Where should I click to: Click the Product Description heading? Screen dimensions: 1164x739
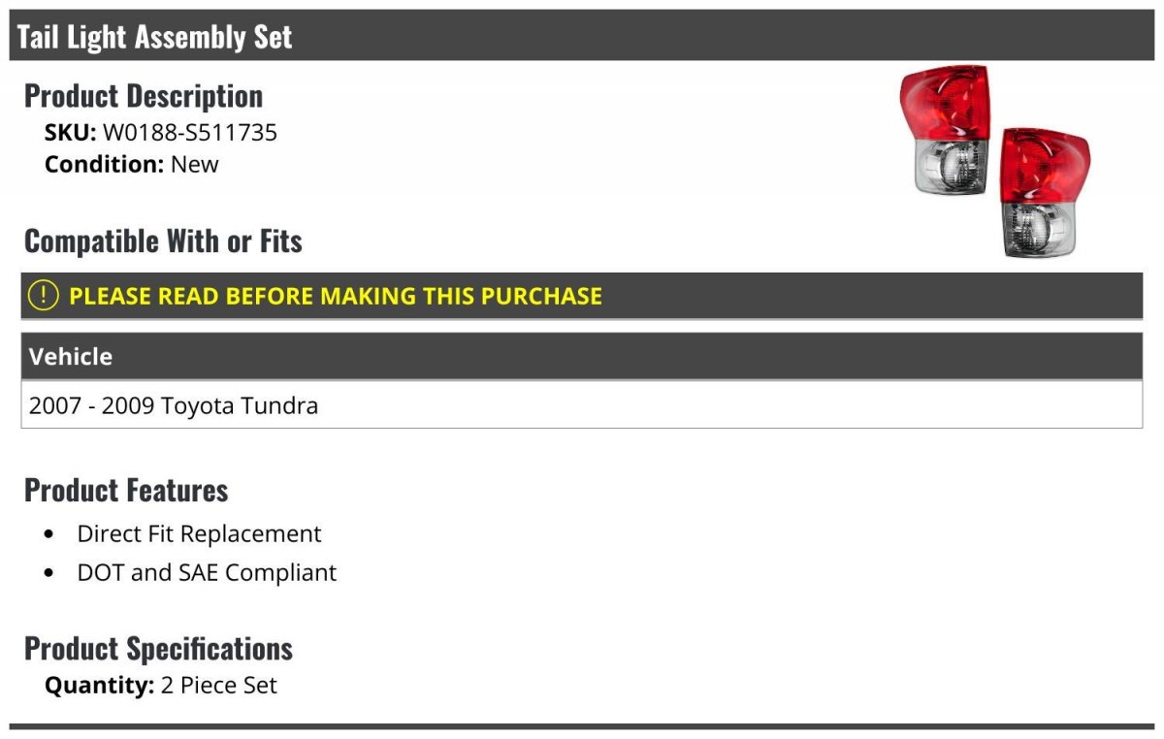coord(144,96)
